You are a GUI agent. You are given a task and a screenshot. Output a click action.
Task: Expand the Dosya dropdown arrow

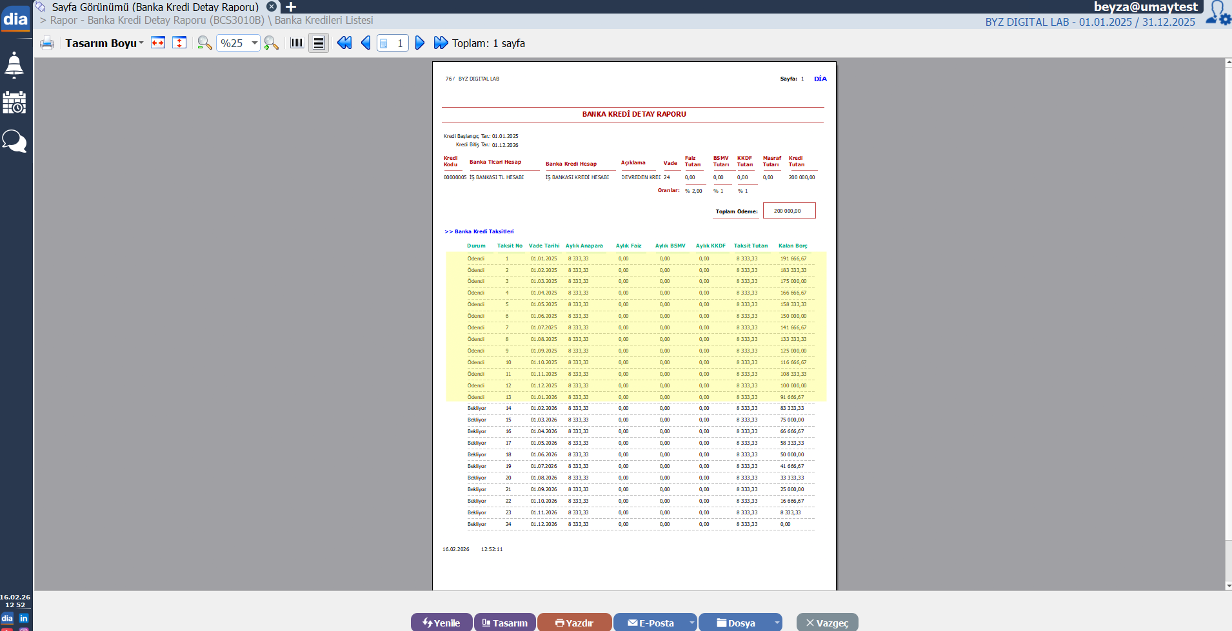tap(777, 623)
